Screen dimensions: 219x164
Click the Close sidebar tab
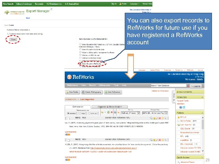coord(174,97)
